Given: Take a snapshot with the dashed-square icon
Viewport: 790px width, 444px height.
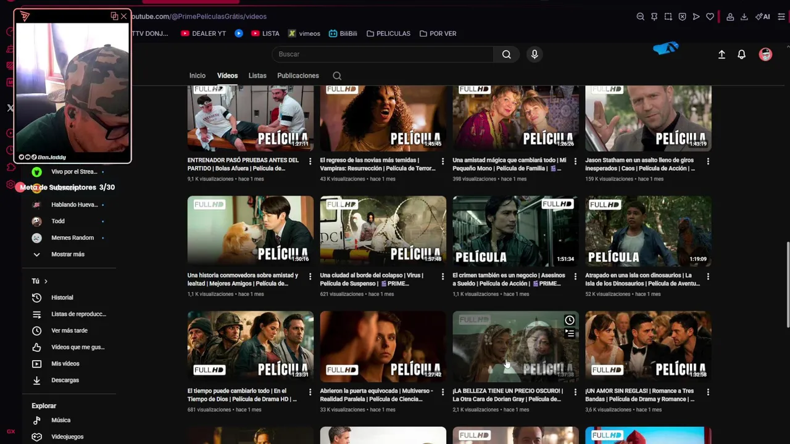Looking at the screenshot, I should (668, 17).
